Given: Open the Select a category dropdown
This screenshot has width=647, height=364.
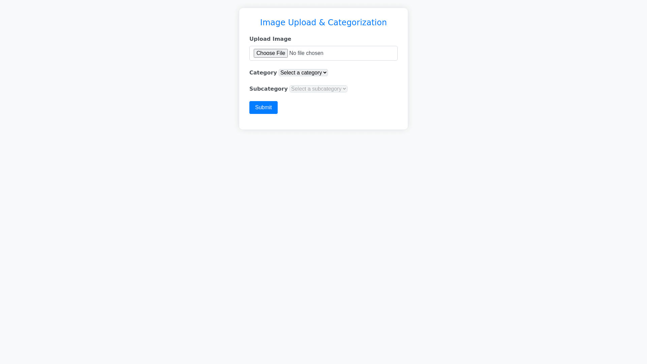Looking at the screenshot, I should 303,72.
